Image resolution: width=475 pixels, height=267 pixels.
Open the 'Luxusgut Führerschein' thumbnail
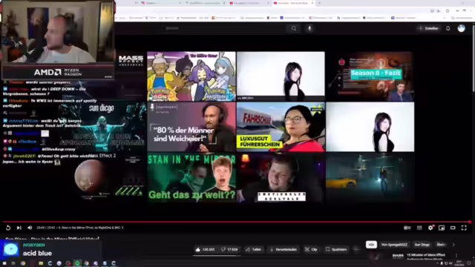[x=281, y=127]
